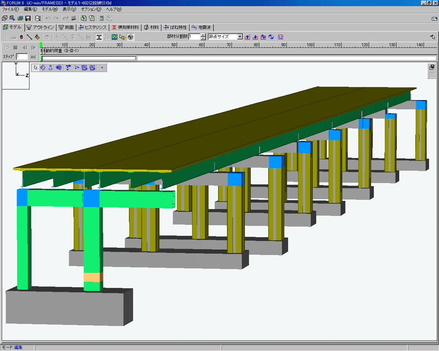Toggle the teal-screen display button
Screen dimensions: 439x351
click(115, 37)
